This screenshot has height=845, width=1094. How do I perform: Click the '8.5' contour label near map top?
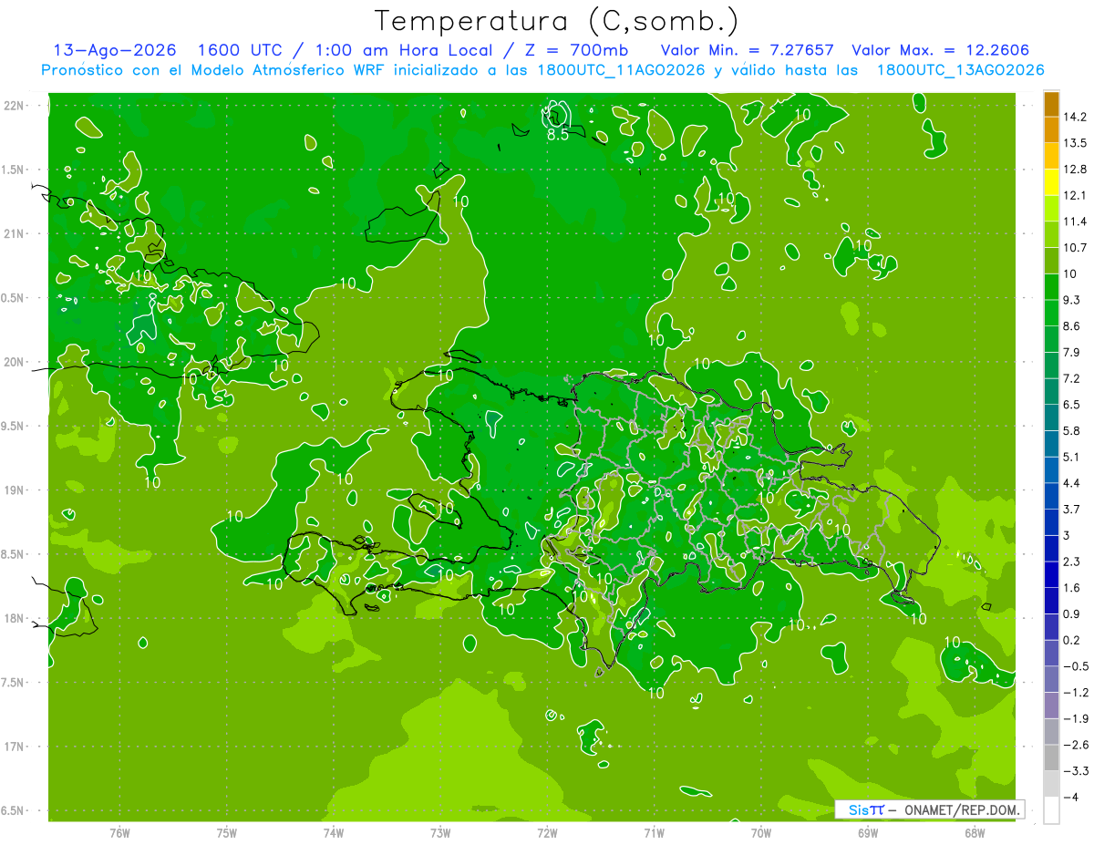[558, 135]
